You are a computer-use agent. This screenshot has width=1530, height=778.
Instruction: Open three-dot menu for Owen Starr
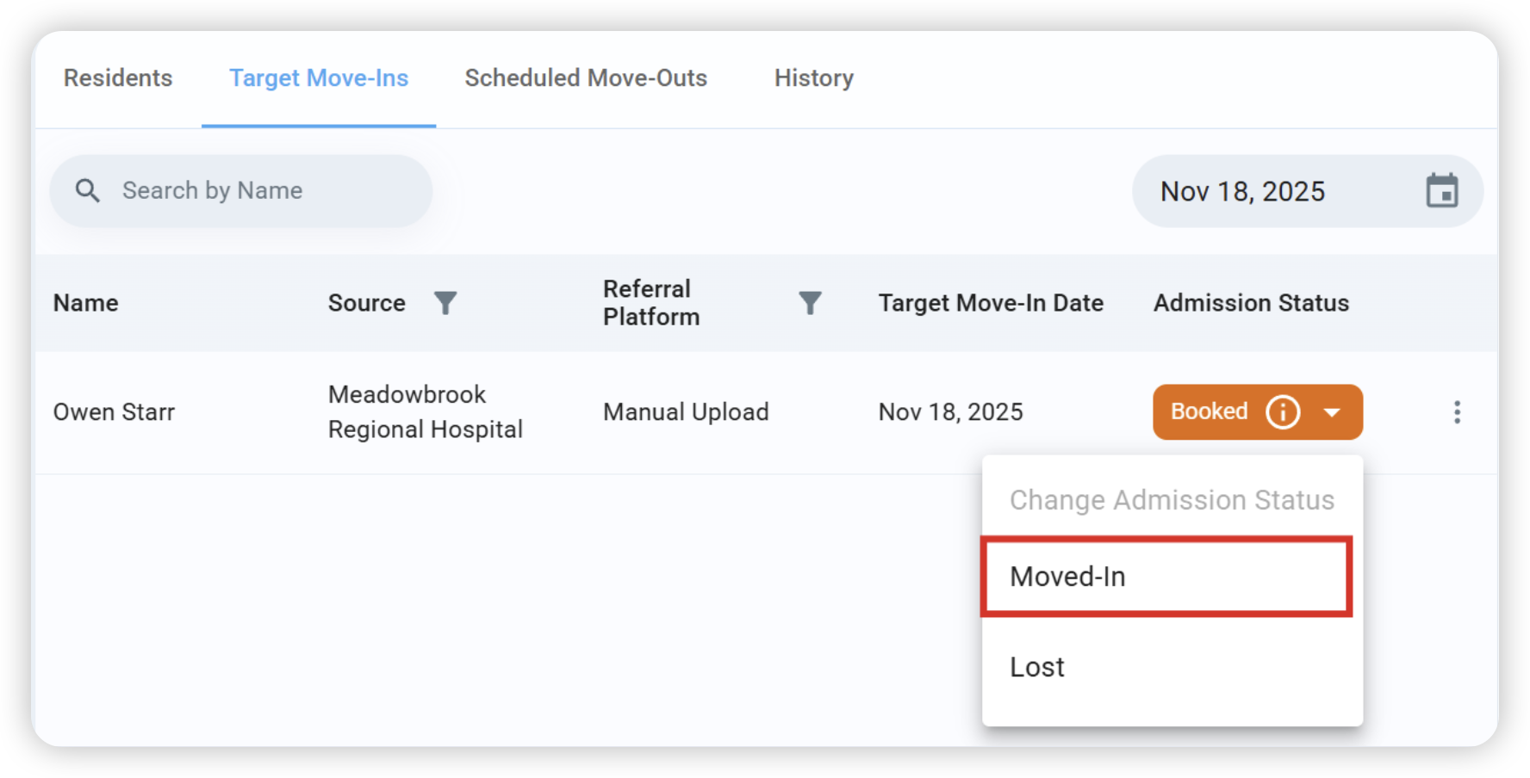(x=1457, y=412)
